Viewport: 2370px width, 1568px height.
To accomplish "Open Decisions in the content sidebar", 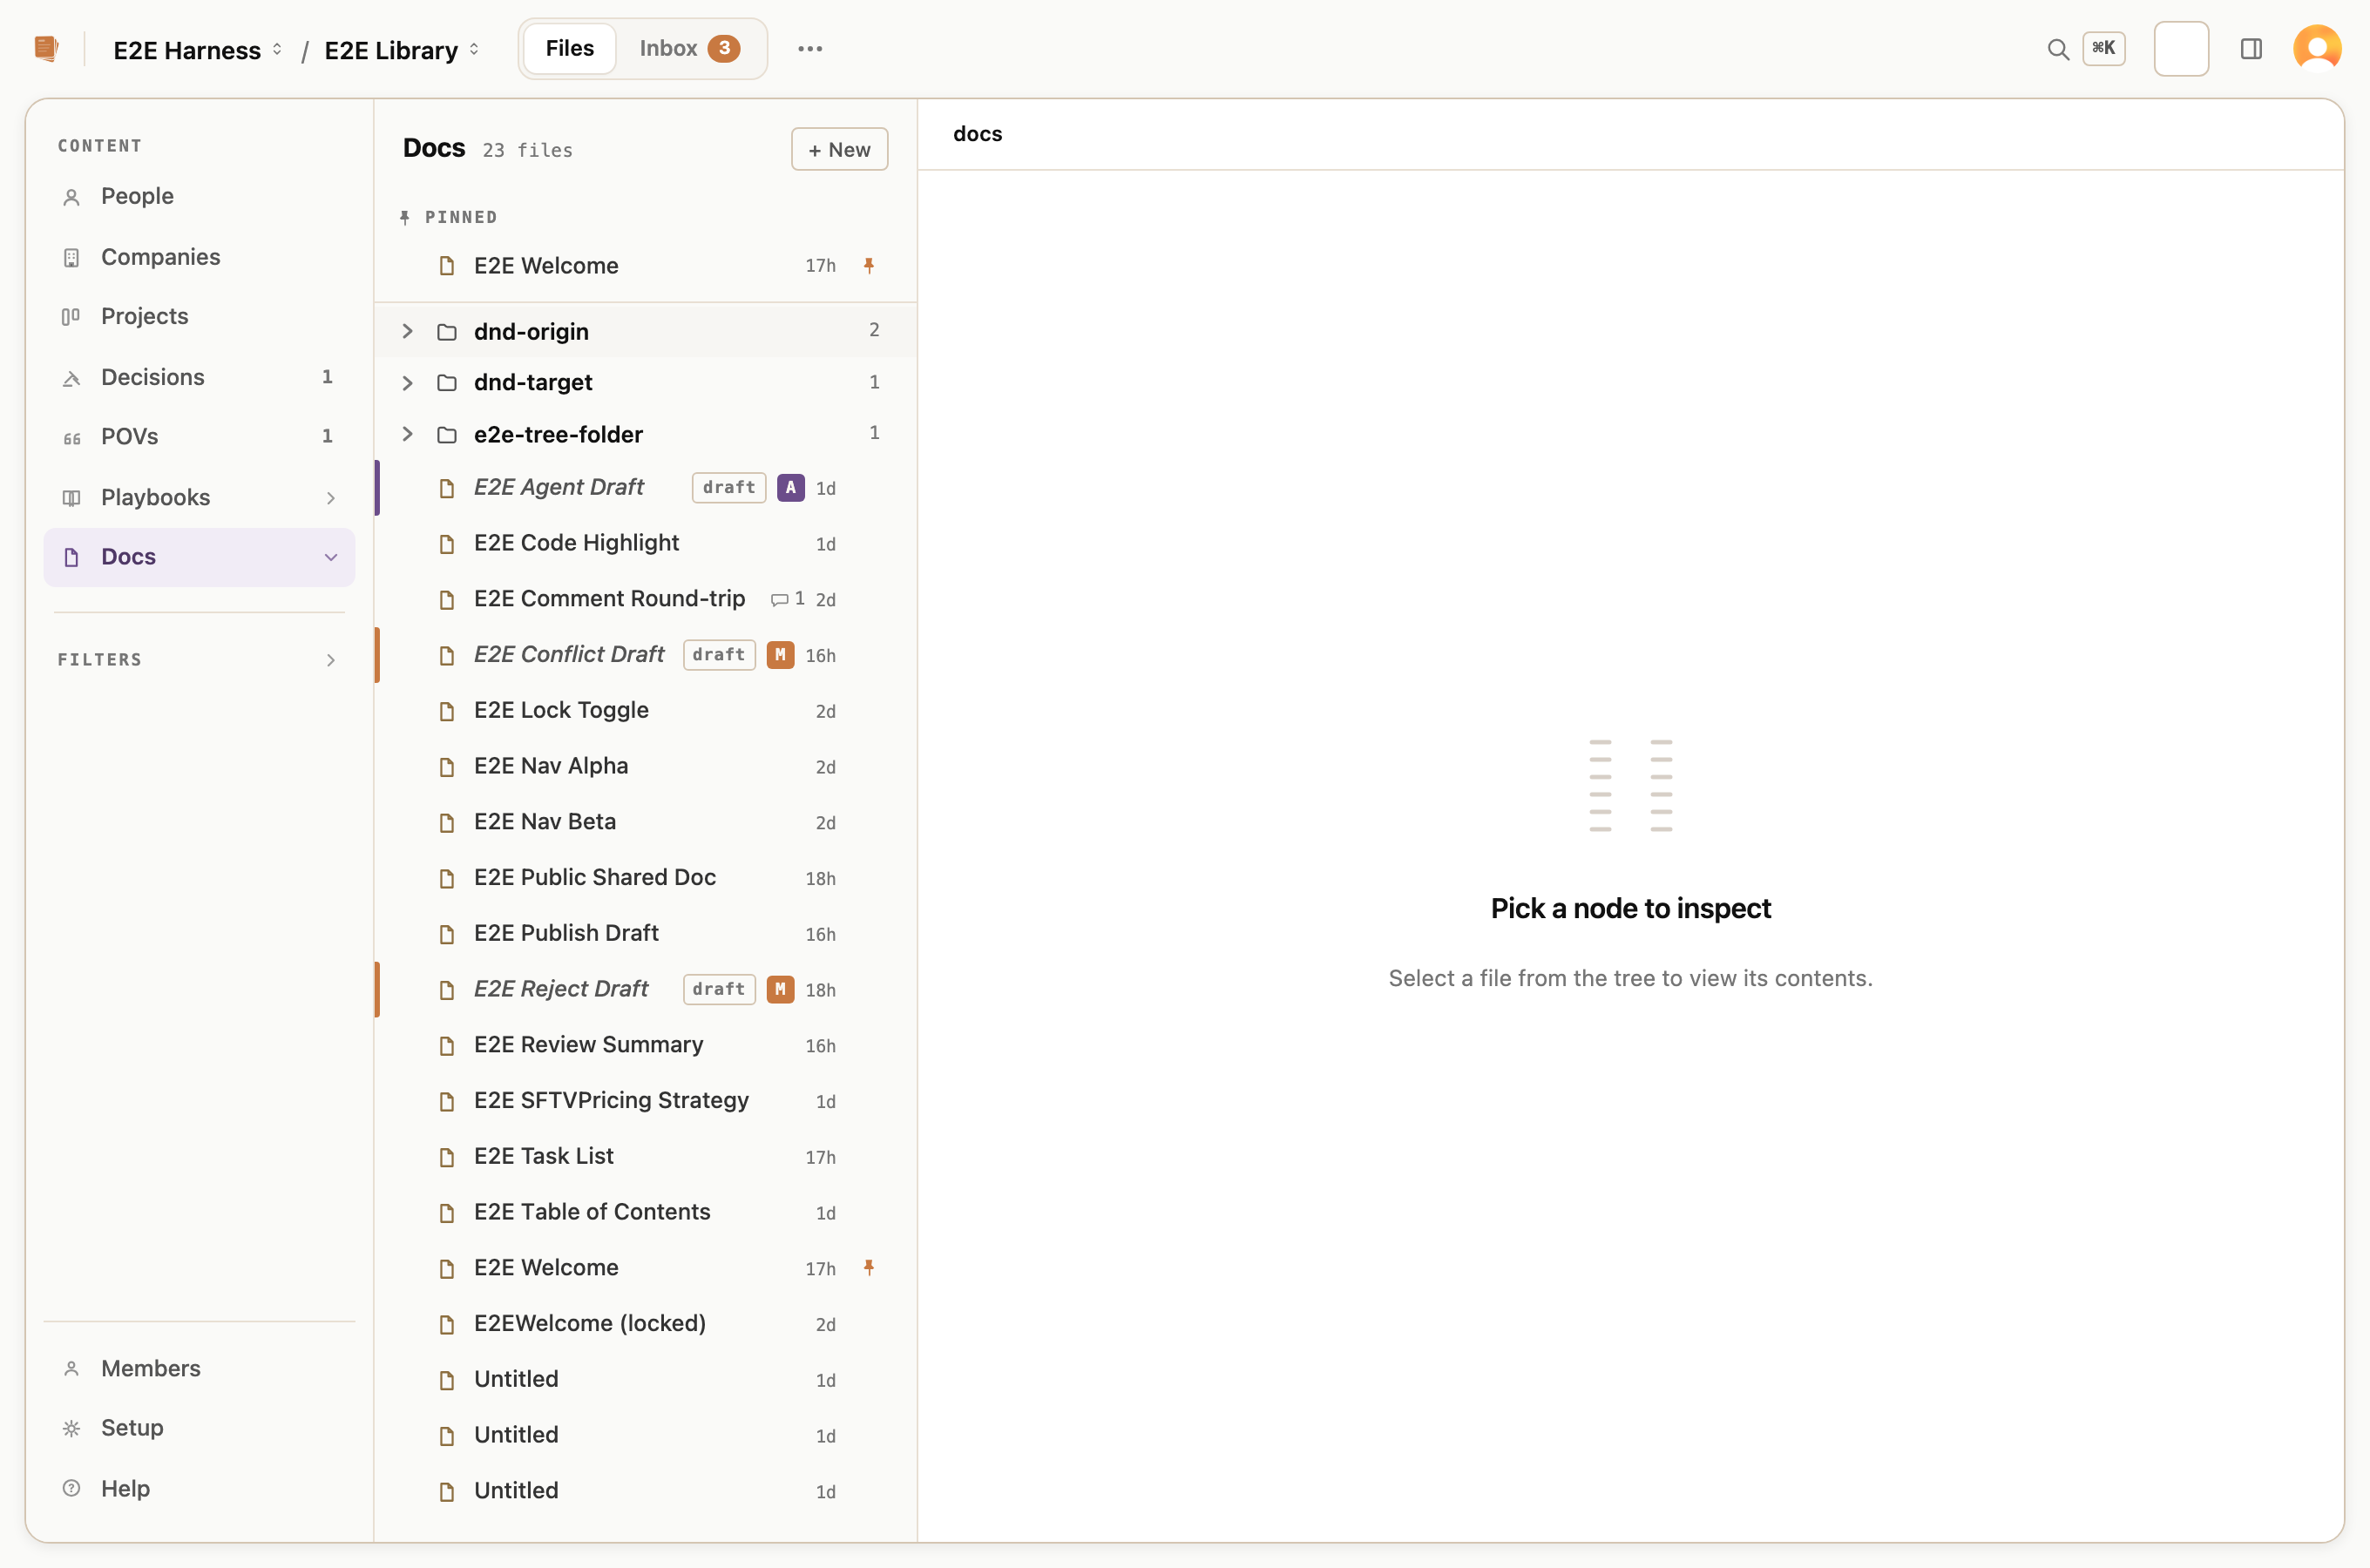I will tap(200, 377).
